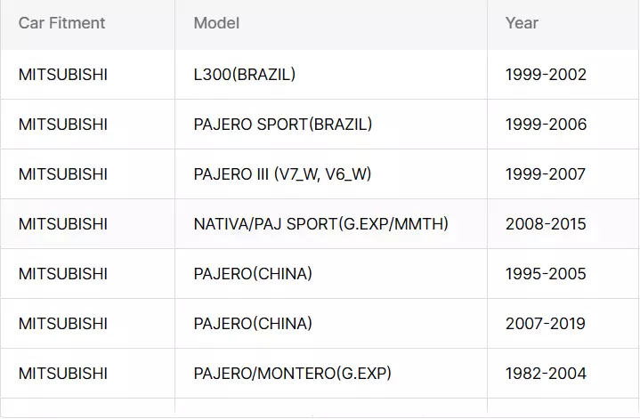640x419 pixels.
Task: Click the 1982-2004 year cell
Action: [546, 374]
